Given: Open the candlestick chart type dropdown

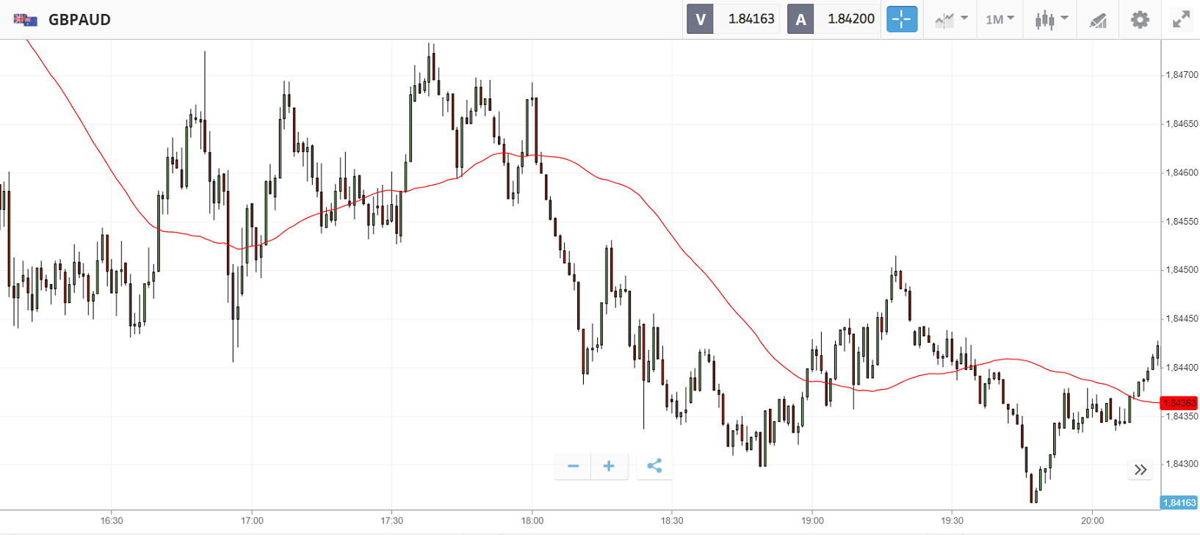Looking at the screenshot, I should click(x=1051, y=19).
